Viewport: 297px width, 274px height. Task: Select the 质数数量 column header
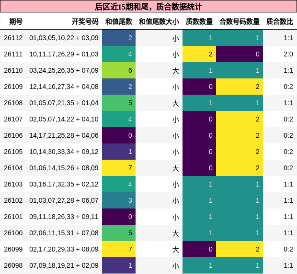(x=199, y=22)
